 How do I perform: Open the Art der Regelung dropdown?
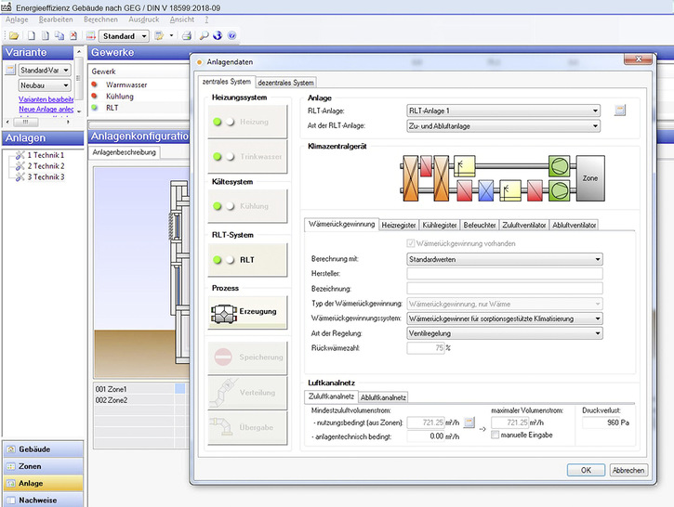click(505, 332)
